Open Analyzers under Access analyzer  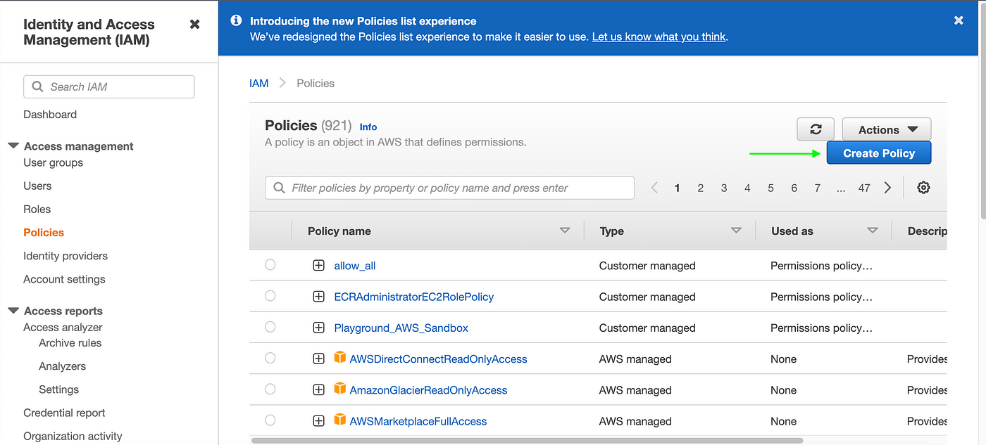(x=63, y=366)
